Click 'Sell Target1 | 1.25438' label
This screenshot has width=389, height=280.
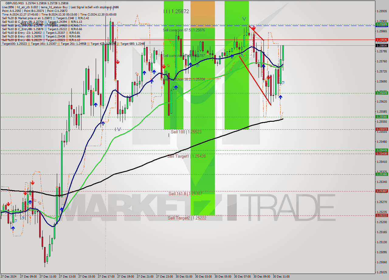tap(186, 156)
